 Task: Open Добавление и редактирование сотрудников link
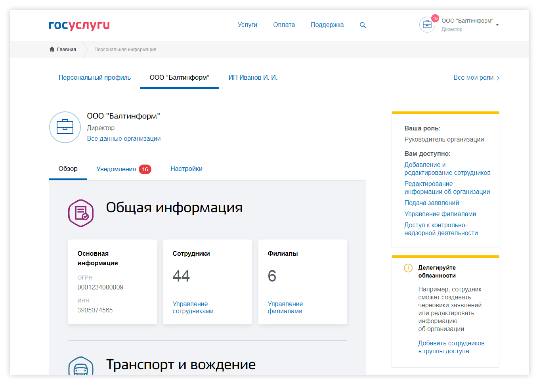pyautogui.click(x=447, y=169)
